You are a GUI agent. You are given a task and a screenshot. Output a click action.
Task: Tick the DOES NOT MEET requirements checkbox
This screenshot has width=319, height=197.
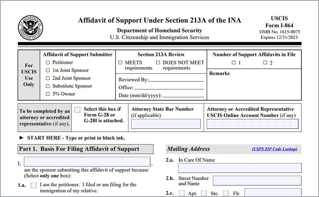tap(158, 63)
